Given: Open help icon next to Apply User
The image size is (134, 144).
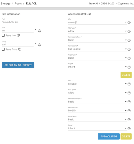Looking at the screenshot, I should (x=18, y=35).
